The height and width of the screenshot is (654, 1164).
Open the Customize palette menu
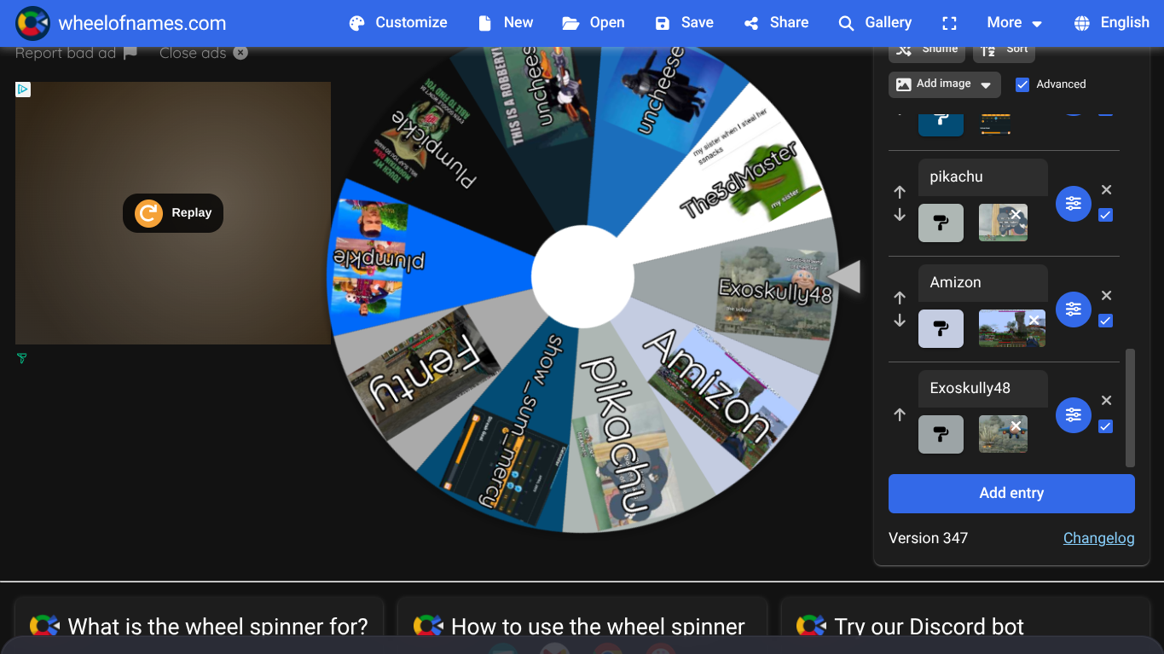tap(398, 23)
